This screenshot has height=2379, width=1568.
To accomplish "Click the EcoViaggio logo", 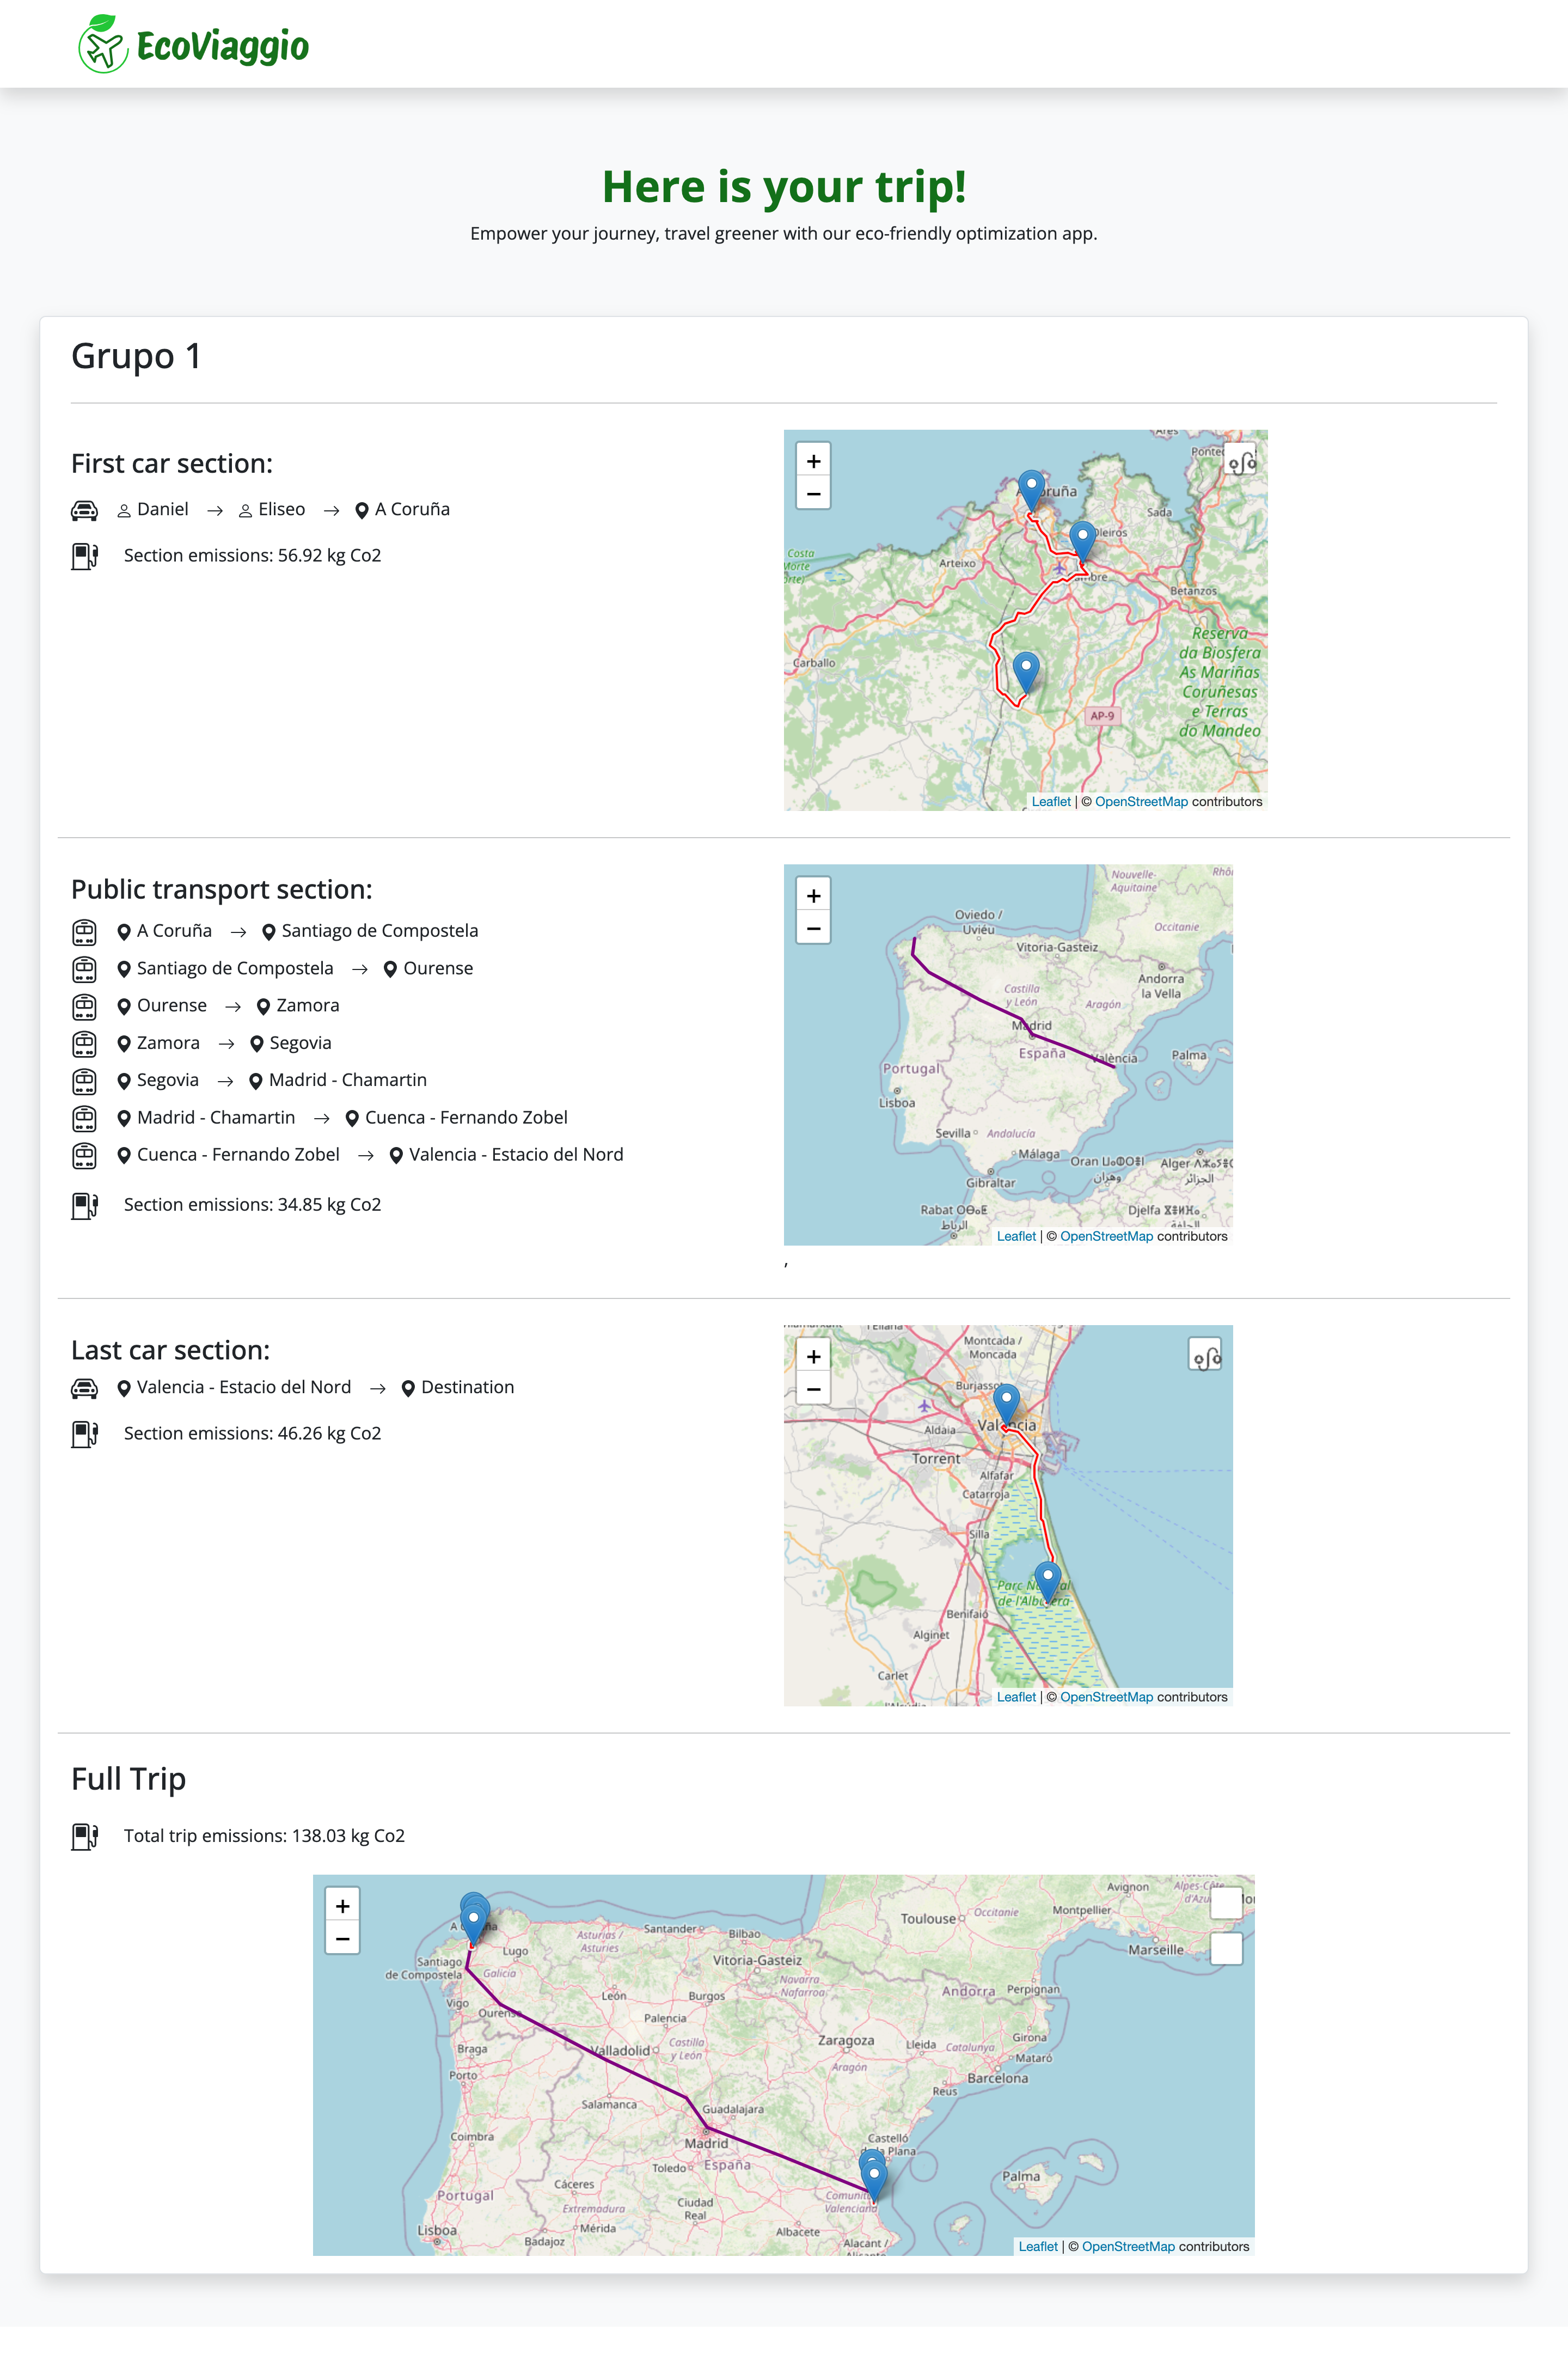I will tap(194, 44).
